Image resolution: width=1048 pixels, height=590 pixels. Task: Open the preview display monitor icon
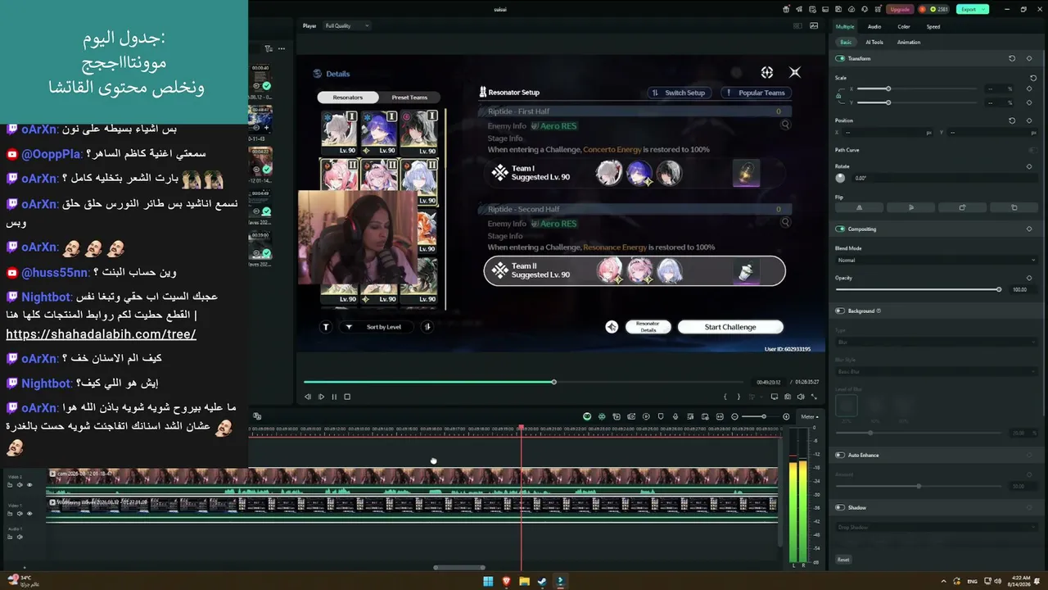click(775, 397)
